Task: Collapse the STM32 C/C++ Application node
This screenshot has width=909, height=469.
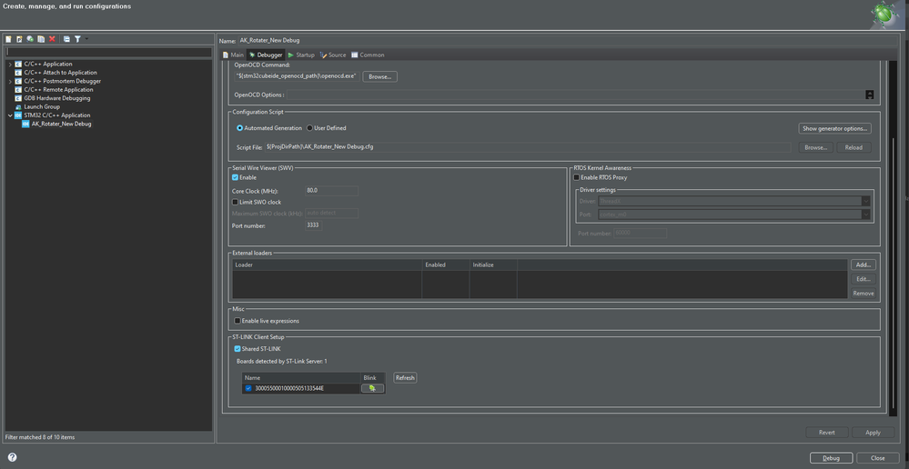Action: pyautogui.click(x=10, y=115)
